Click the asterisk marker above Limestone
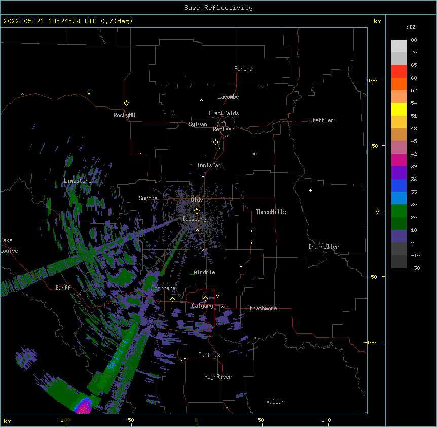The image size is (437, 427). [x=78, y=175]
